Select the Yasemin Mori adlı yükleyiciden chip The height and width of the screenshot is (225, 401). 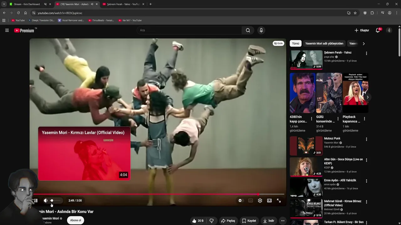[x=324, y=43]
